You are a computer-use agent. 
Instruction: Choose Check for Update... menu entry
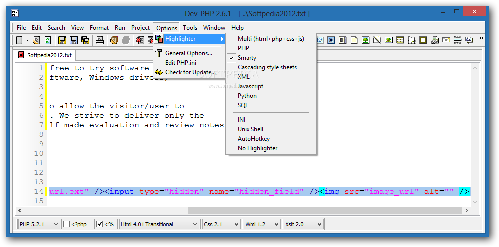click(x=190, y=72)
